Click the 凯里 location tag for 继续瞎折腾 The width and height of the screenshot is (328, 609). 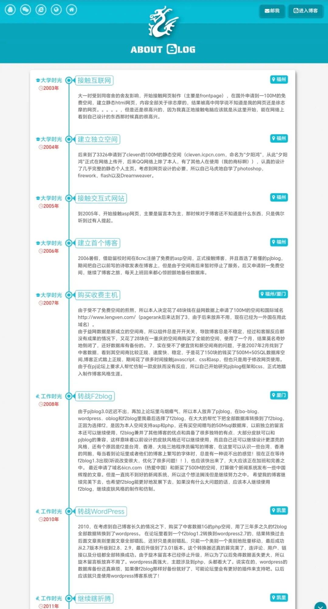pos(279,598)
